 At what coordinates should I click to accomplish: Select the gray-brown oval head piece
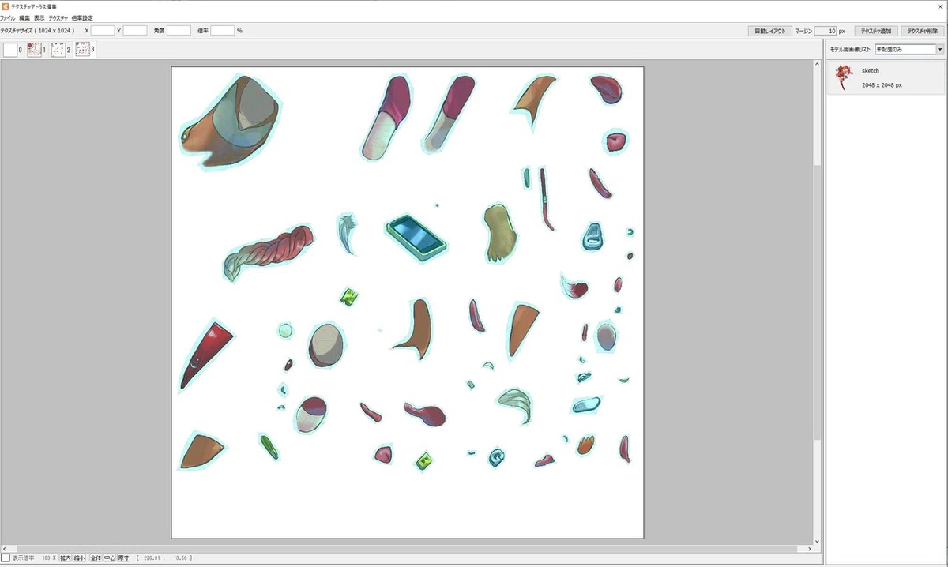326,346
